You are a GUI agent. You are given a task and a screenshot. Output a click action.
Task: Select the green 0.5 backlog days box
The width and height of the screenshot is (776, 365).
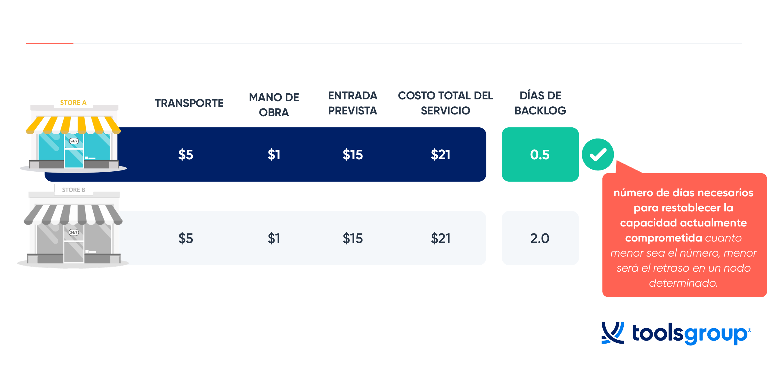coord(540,154)
